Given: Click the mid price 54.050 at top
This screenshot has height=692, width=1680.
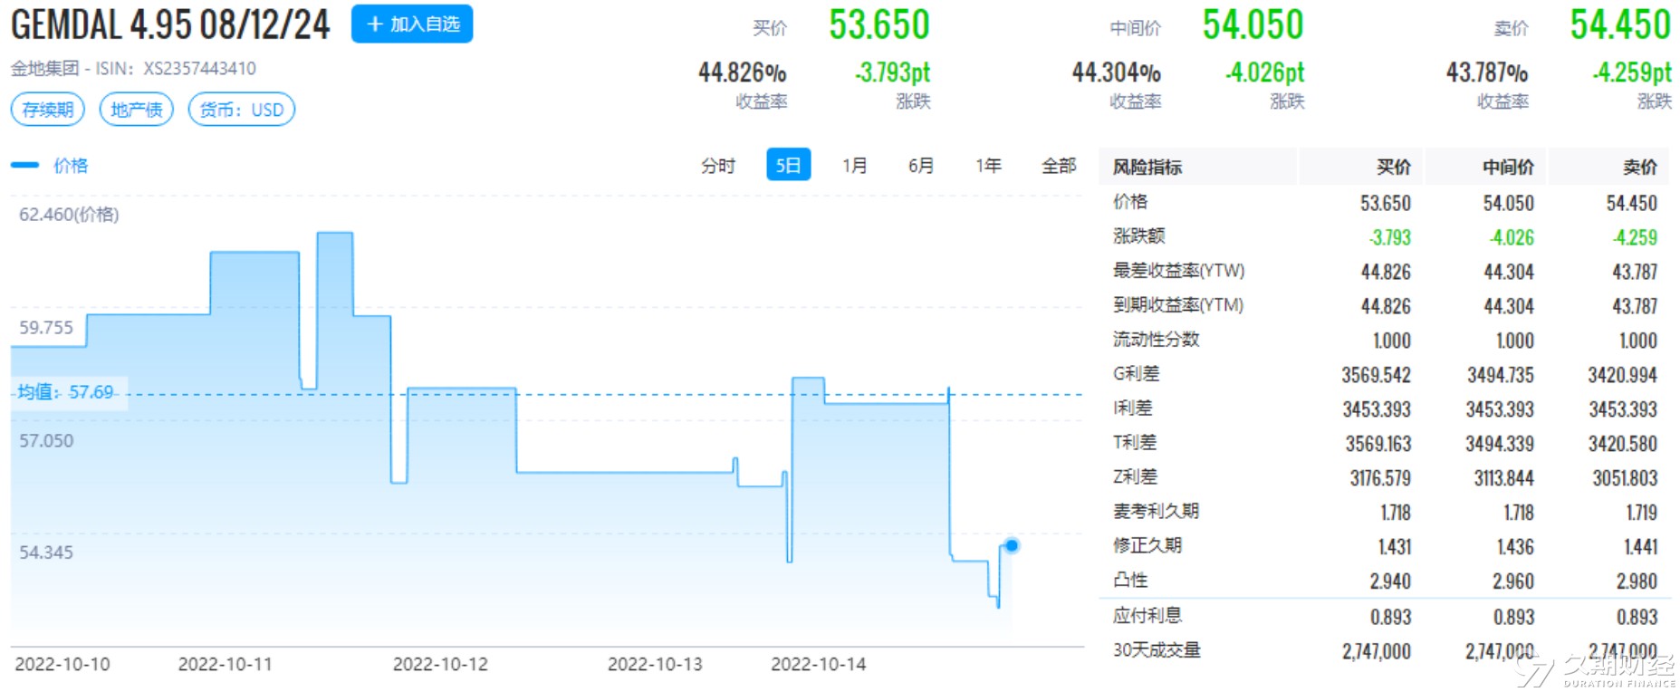Looking at the screenshot, I should click(x=1253, y=24).
